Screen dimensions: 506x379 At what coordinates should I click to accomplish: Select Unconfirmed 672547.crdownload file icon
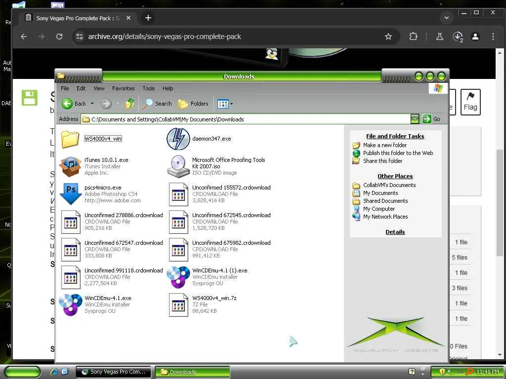[x=71, y=249]
